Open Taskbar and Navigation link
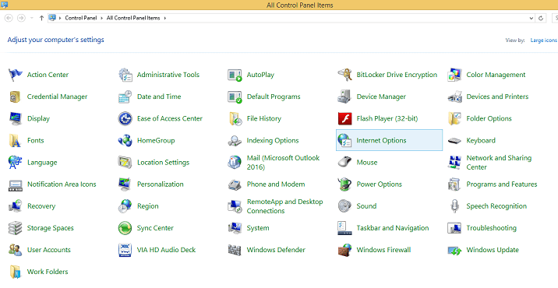Viewport: 558px width, 288px height. coord(393,228)
